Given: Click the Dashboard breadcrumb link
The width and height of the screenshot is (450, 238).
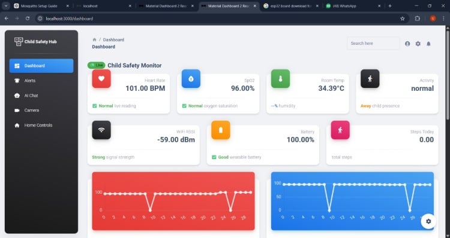Looking at the screenshot, I should (x=113, y=39).
